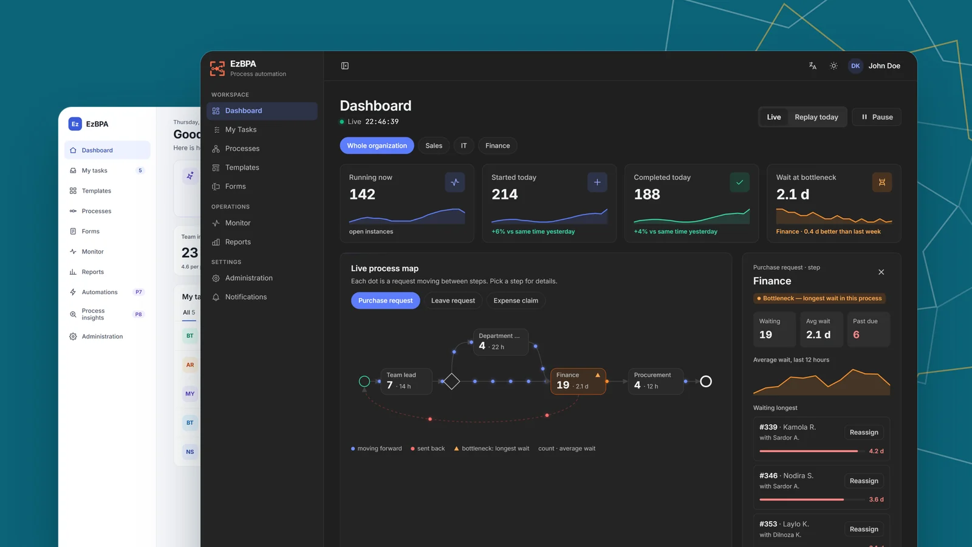The image size is (972, 547).
Task: Select the Team lead step node
Action: [x=406, y=381]
